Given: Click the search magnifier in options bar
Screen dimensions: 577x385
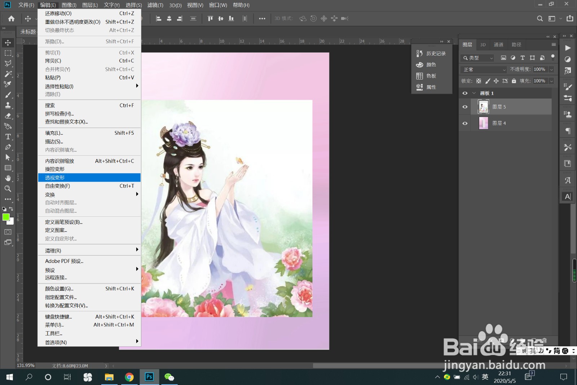Looking at the screenshot, I should (540, 18).
